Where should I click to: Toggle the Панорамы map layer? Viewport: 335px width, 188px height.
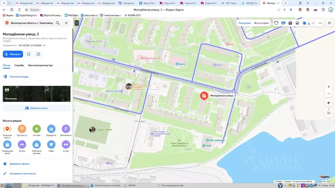tap(245, 23)
